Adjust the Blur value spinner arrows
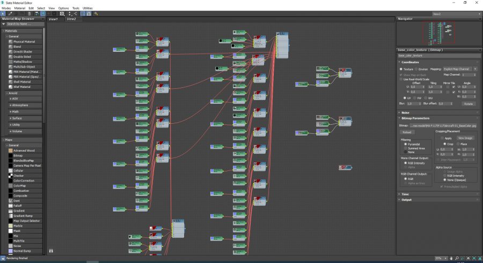This screenshot has width=483, height=263. point(420,104)
